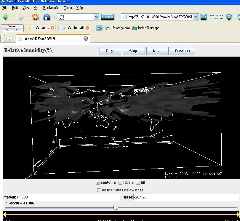Click the new tab plus icon
240x221 pixels.
point(9,39)
